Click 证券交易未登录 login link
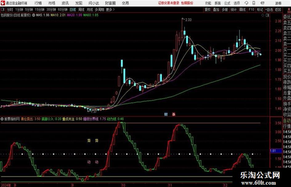The image size is (291, 187). [169, 3]
